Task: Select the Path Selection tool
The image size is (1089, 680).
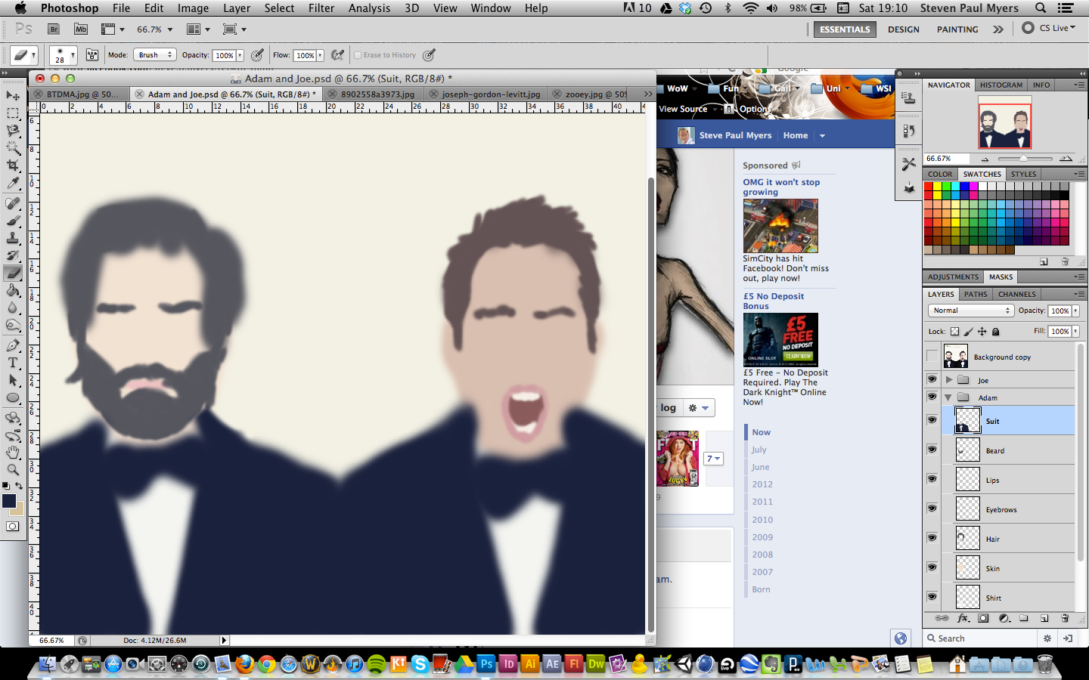Action: coord(13,381)
